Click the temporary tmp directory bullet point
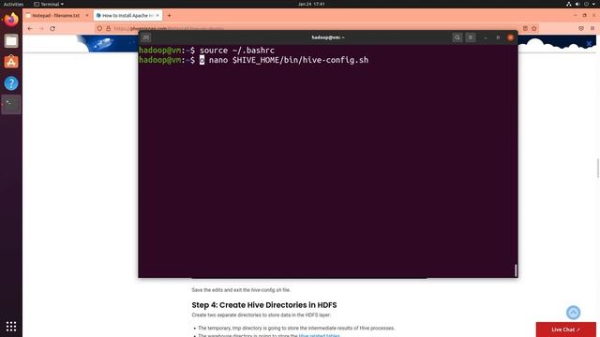Viewport: 600px width, 337px height. [x=296, y=328]
